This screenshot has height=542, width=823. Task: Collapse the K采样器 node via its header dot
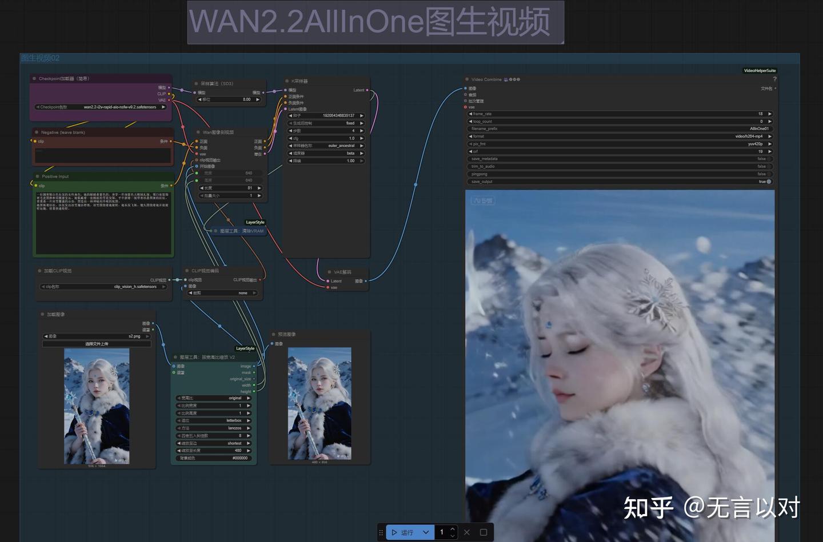pyautogui.click(x=286, y=81)
